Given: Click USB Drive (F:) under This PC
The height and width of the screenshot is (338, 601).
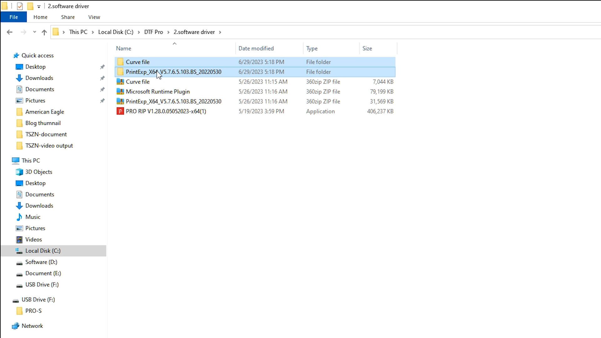Looking at the screenshot, I should (42, 284).
